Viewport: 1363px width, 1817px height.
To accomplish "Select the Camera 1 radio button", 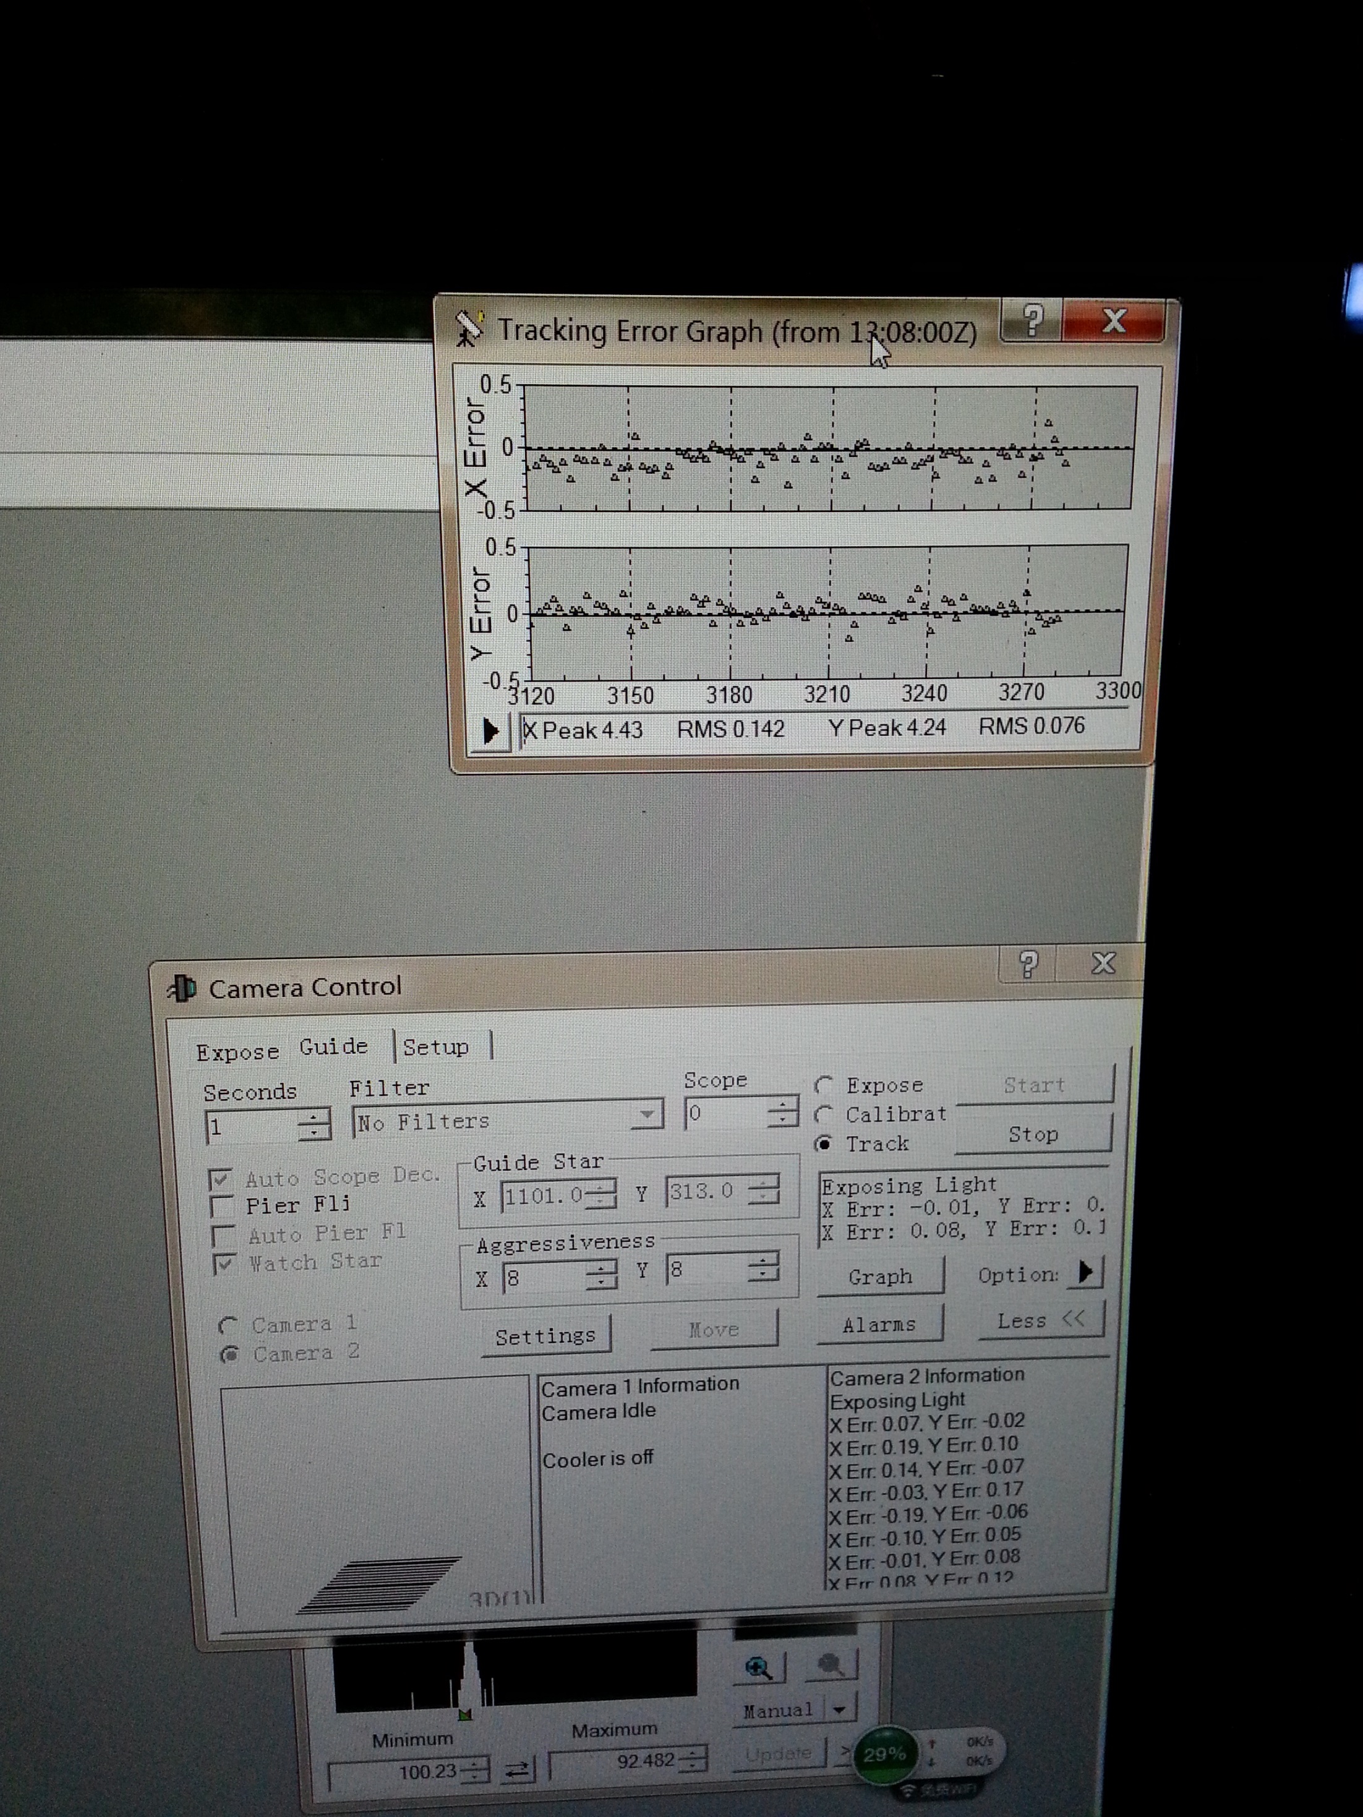I will pos(228,1326).
